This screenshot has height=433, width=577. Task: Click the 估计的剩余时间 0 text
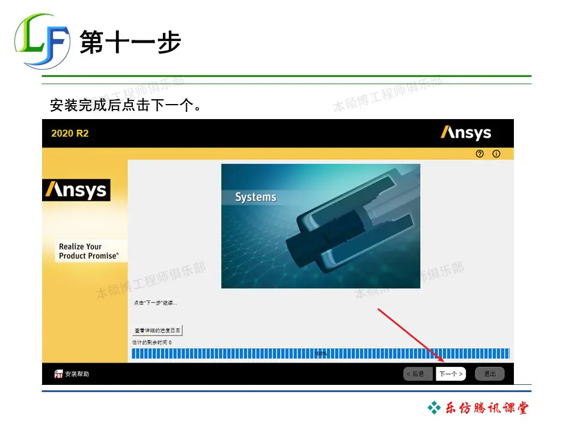coord(152,342)
